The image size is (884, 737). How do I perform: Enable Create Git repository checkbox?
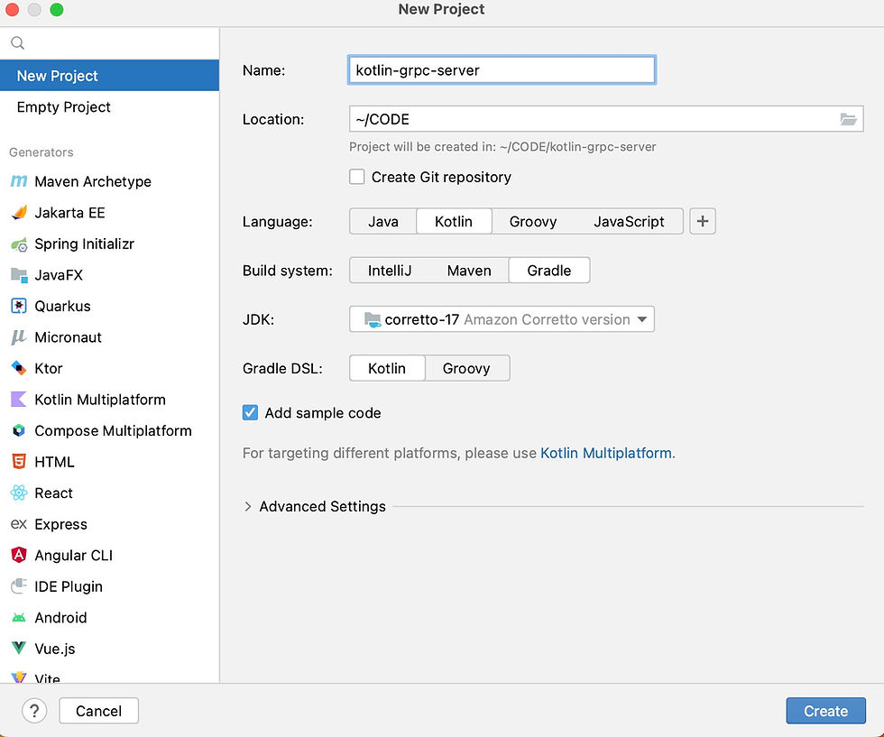point(357,177)
